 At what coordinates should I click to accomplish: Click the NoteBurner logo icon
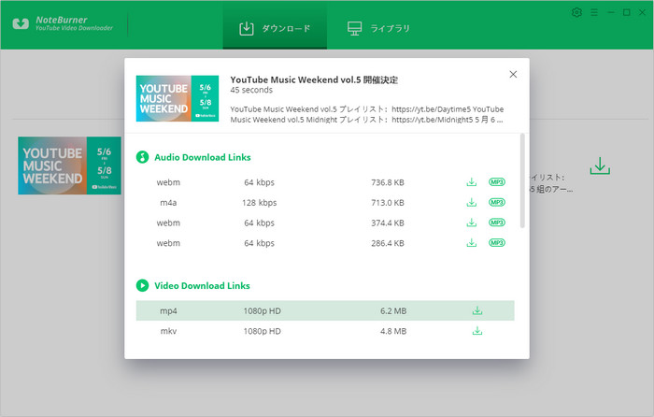pyautogui.click(x=21, y=23)
